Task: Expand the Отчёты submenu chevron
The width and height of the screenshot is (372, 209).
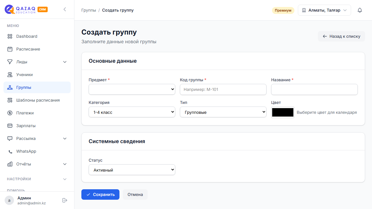Action: pos(65,164)
